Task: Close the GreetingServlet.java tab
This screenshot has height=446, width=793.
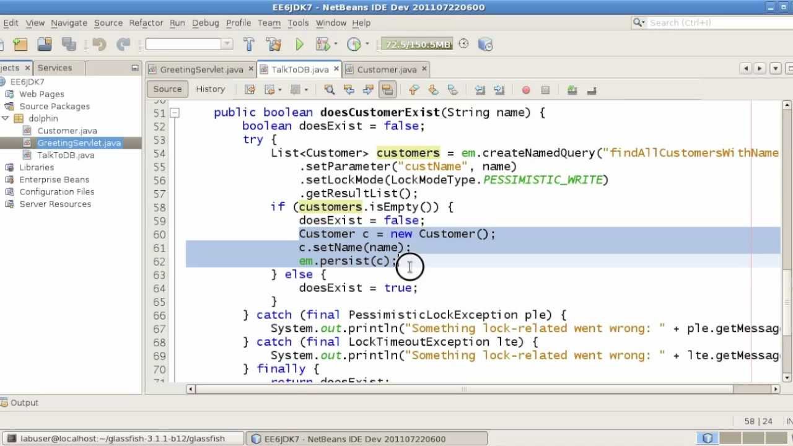Action: (x=251, y=69)
